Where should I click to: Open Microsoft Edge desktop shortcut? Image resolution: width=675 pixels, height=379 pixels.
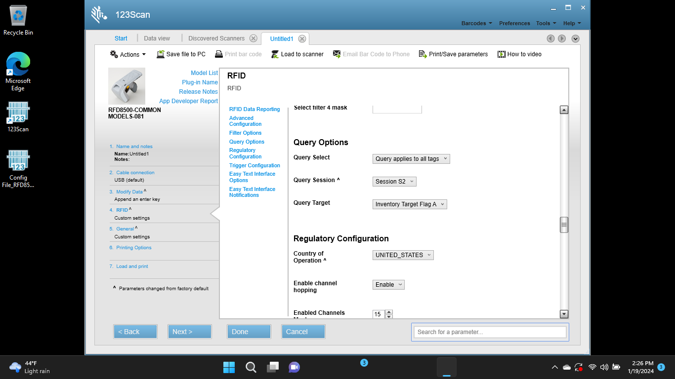click(x=18, y=72)
